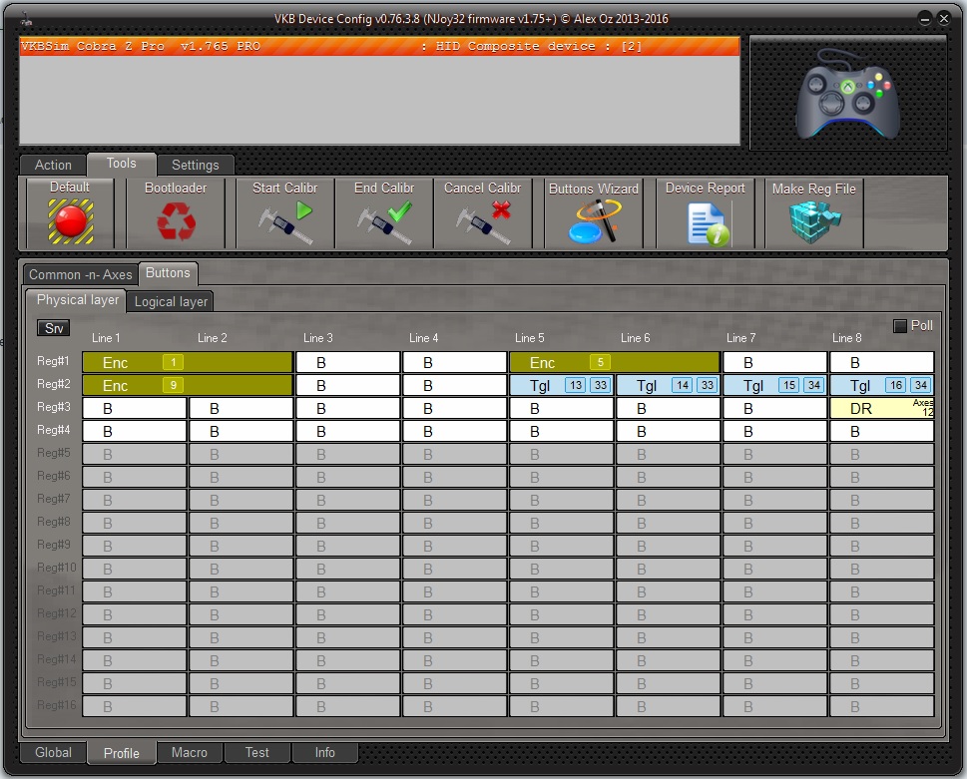The width and height of the screenshot is (967, 779).
Task: Open the Physical layer tab
Action: click(77, 300)
